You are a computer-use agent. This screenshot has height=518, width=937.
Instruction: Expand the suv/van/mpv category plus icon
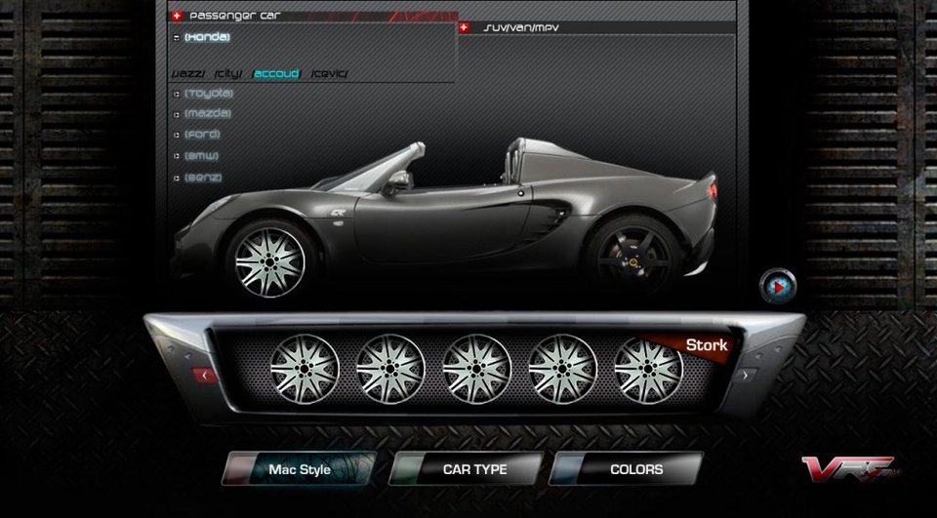pyautogui.click(x=465, y=27)
